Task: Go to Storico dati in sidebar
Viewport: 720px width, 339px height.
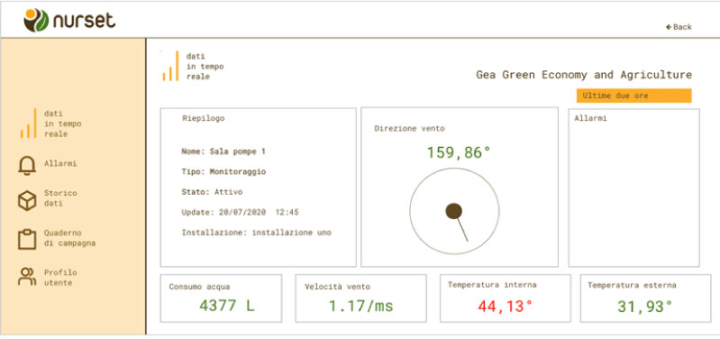Action: pos(60,198)
